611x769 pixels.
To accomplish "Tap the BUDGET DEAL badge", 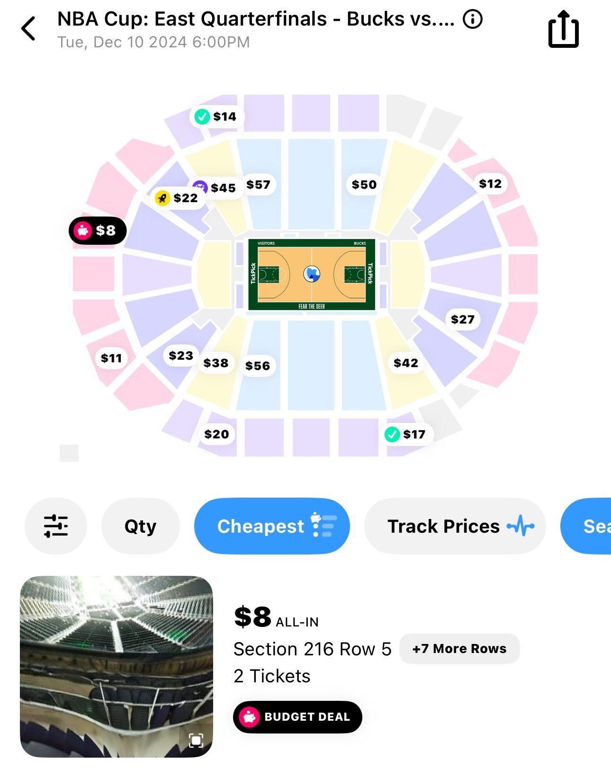I will (297, 717).
